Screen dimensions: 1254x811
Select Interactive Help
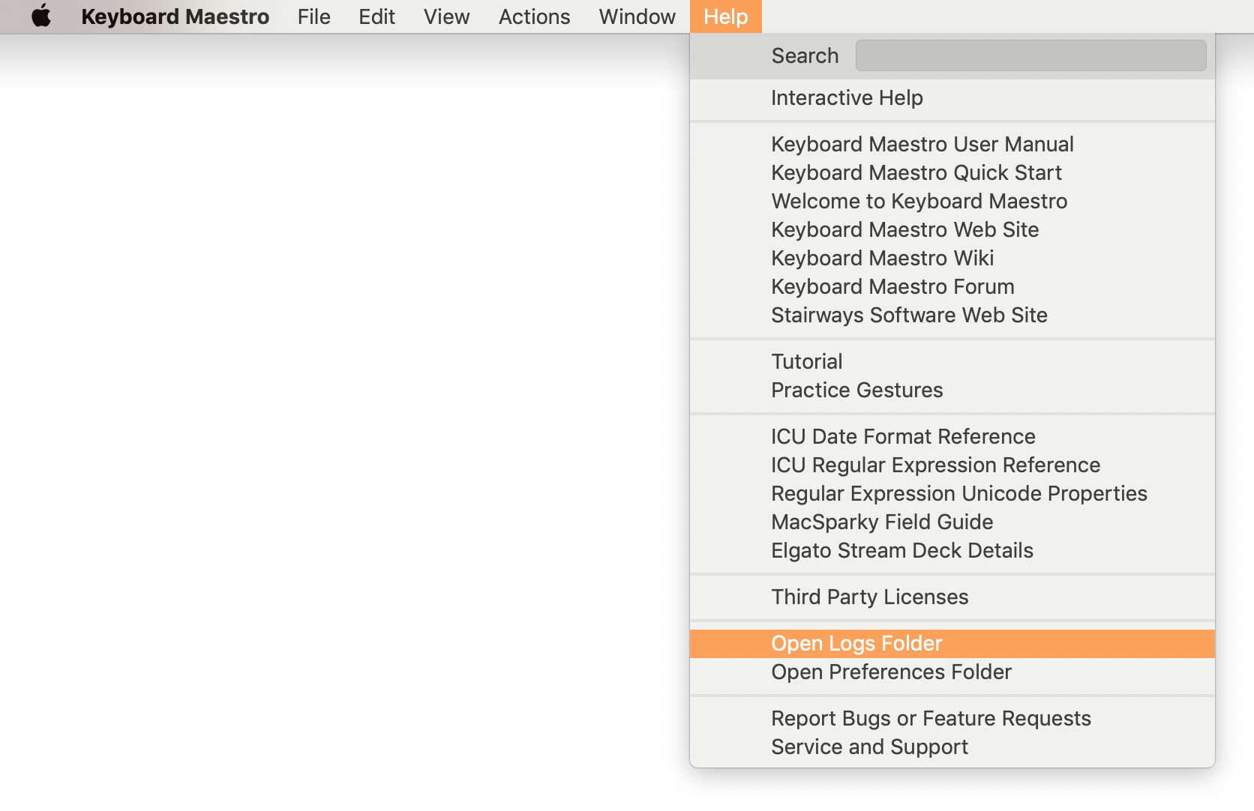952,97
